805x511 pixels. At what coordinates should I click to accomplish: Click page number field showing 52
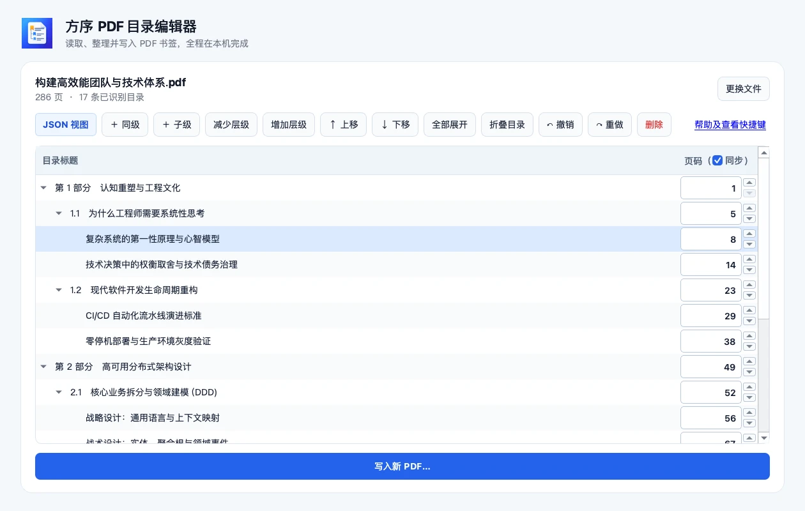711,392
